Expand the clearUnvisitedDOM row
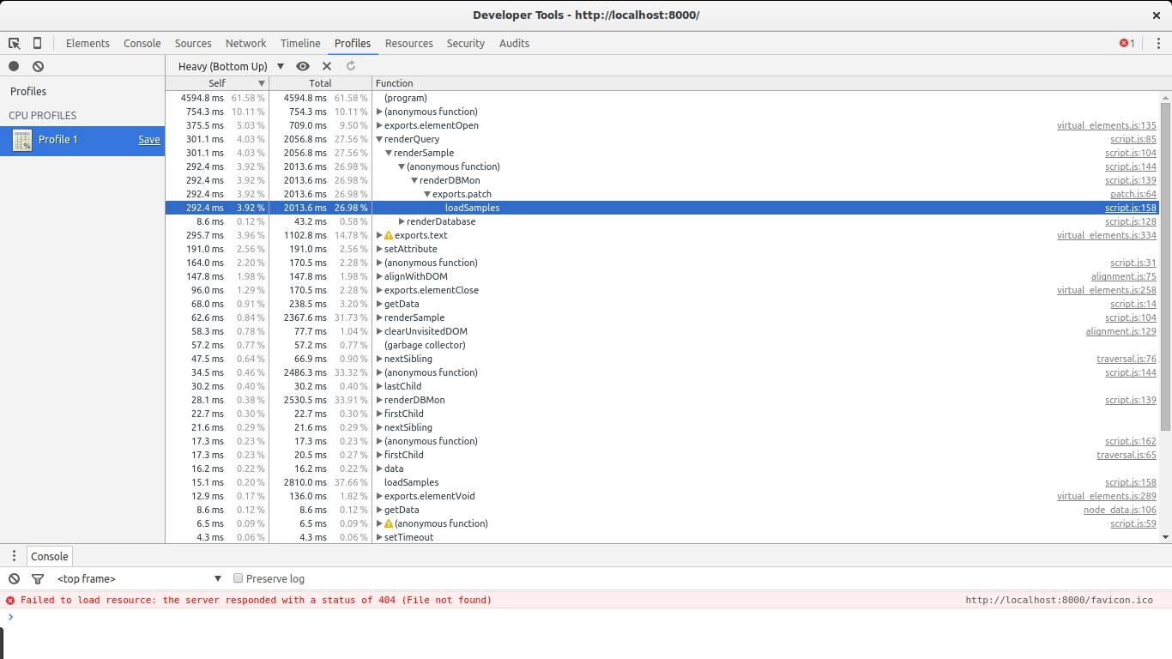1172x659 pixels. pyautogui.click(x=379, y=331)
